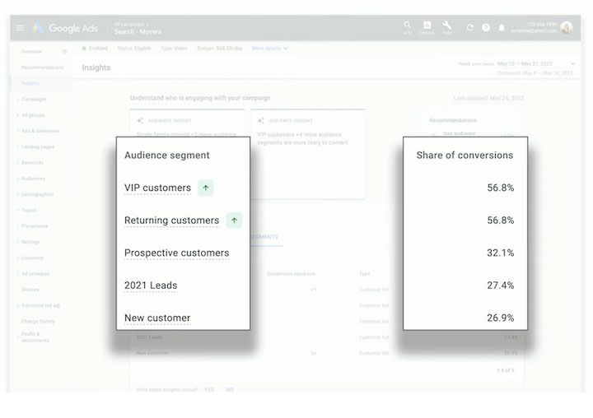Open Ad schedule in the sidebar
593x418 pixels.
click(x=35, y=274)
